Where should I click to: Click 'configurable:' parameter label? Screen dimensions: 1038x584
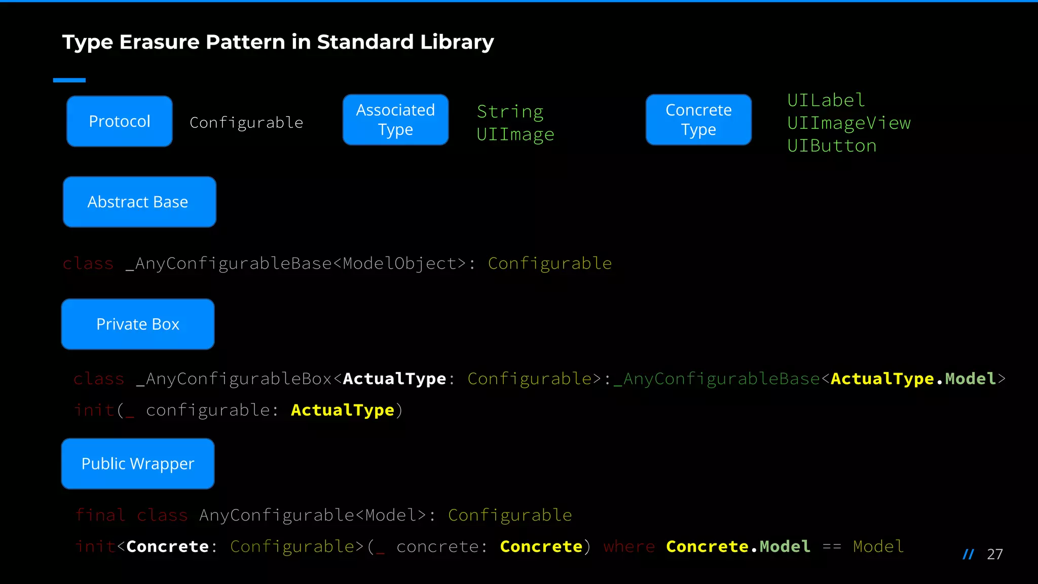click(212, 410)
